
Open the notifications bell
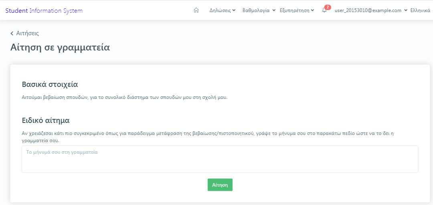click(324, 10)
